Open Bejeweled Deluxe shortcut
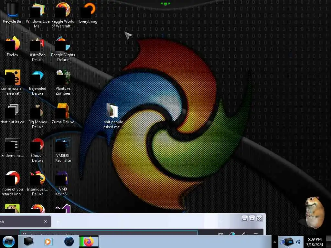Image resolution: width=331 pixels, height=248 pixels. 37,83
